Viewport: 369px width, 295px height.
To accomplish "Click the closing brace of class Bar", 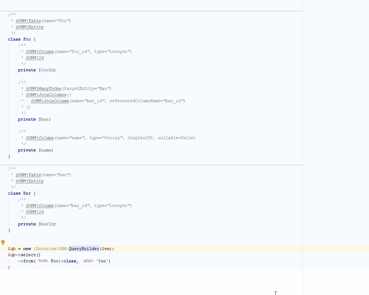I will (x=9, y=230).
